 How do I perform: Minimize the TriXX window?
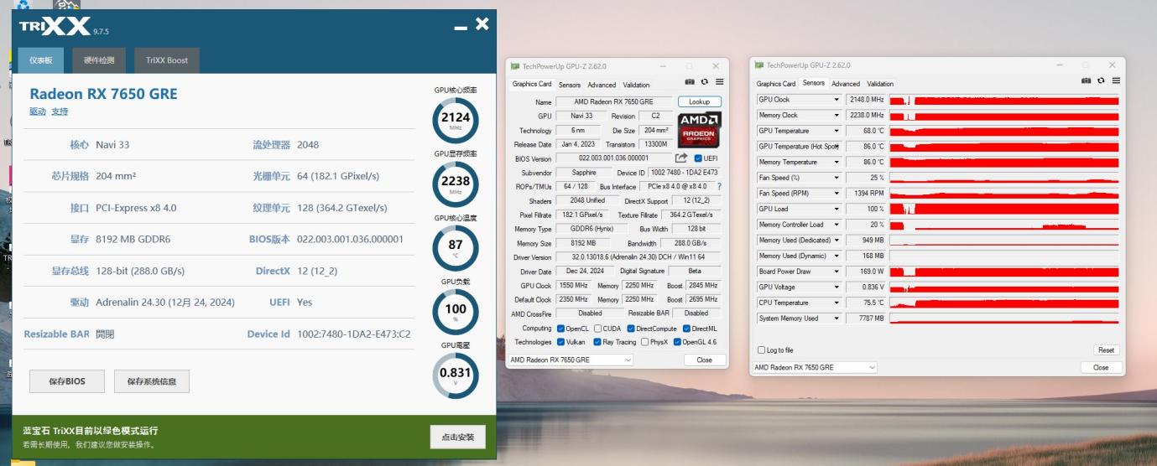pyautogui.click(x=460, y=28)
